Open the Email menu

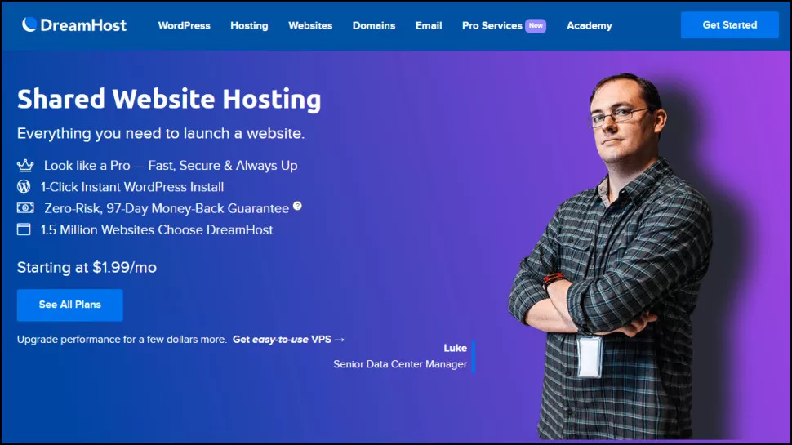click(x=429, y=26)
